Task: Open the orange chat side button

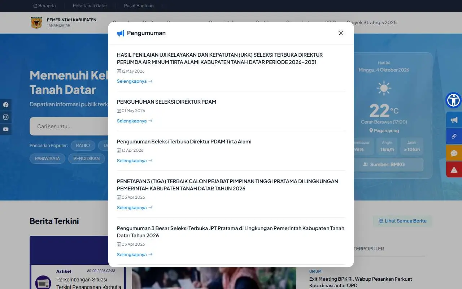Action: [x=454, y=153]
